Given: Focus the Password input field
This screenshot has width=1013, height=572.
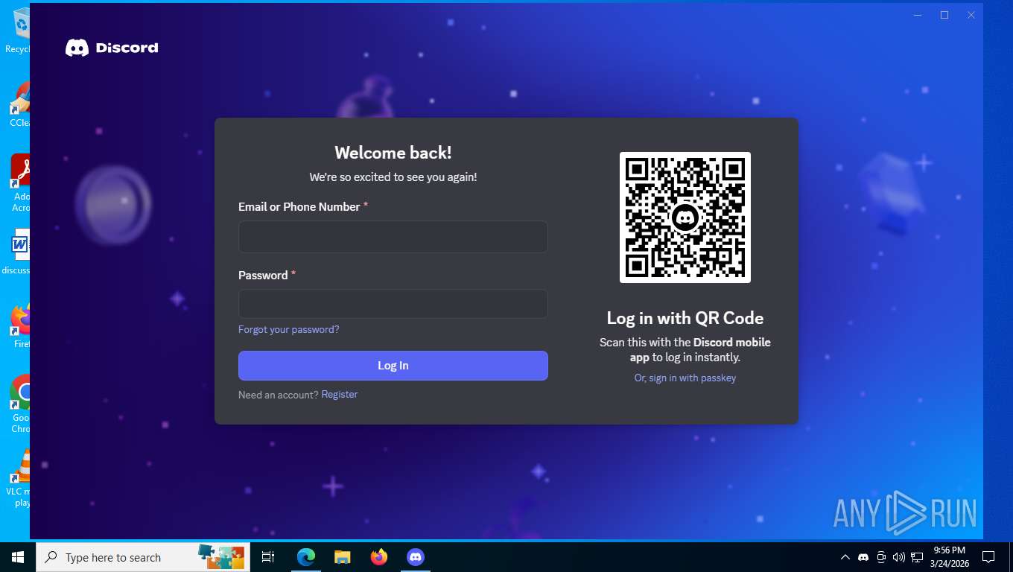Looking at the screenshot, I should (393, 304).
